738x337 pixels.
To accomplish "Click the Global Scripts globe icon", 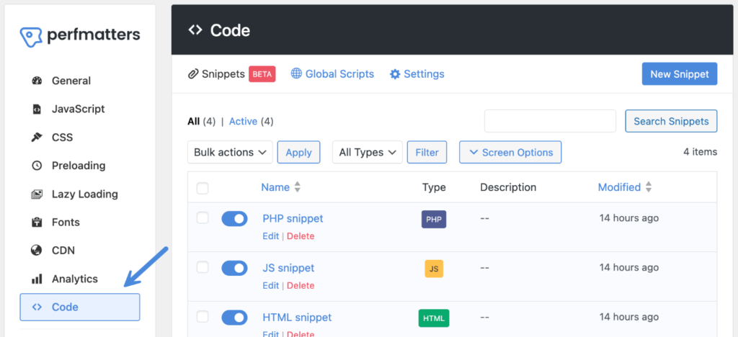I will click(296, 73).
